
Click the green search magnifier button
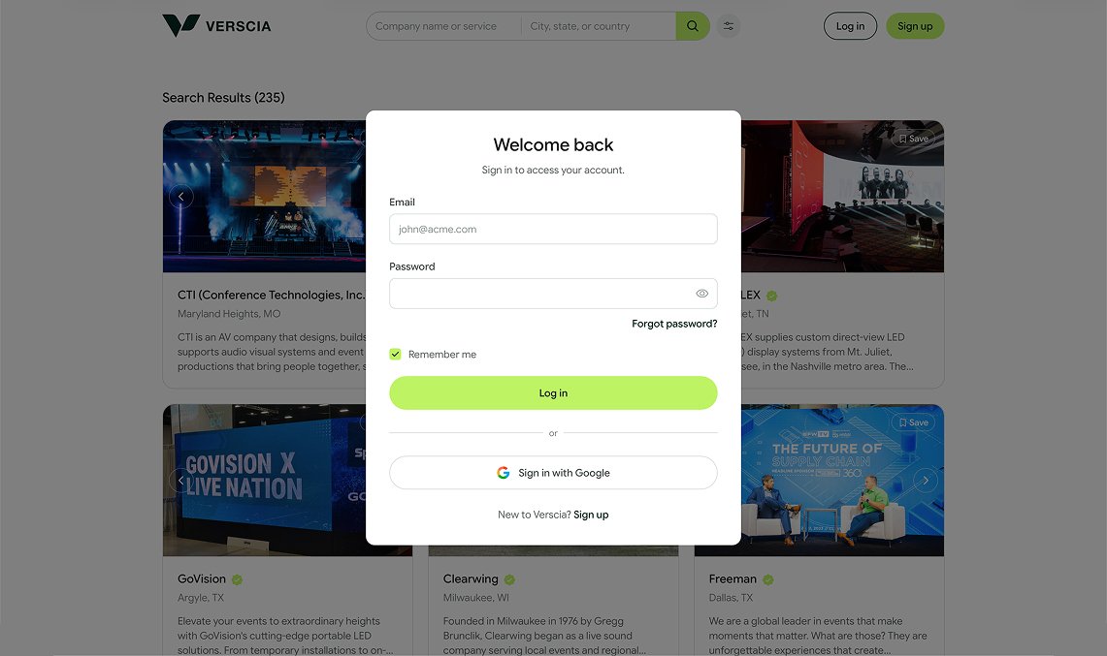[693, 26]
